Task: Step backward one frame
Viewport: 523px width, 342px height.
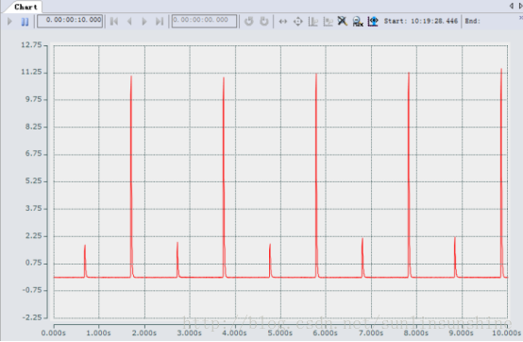Action: click(x=129, y=22)
